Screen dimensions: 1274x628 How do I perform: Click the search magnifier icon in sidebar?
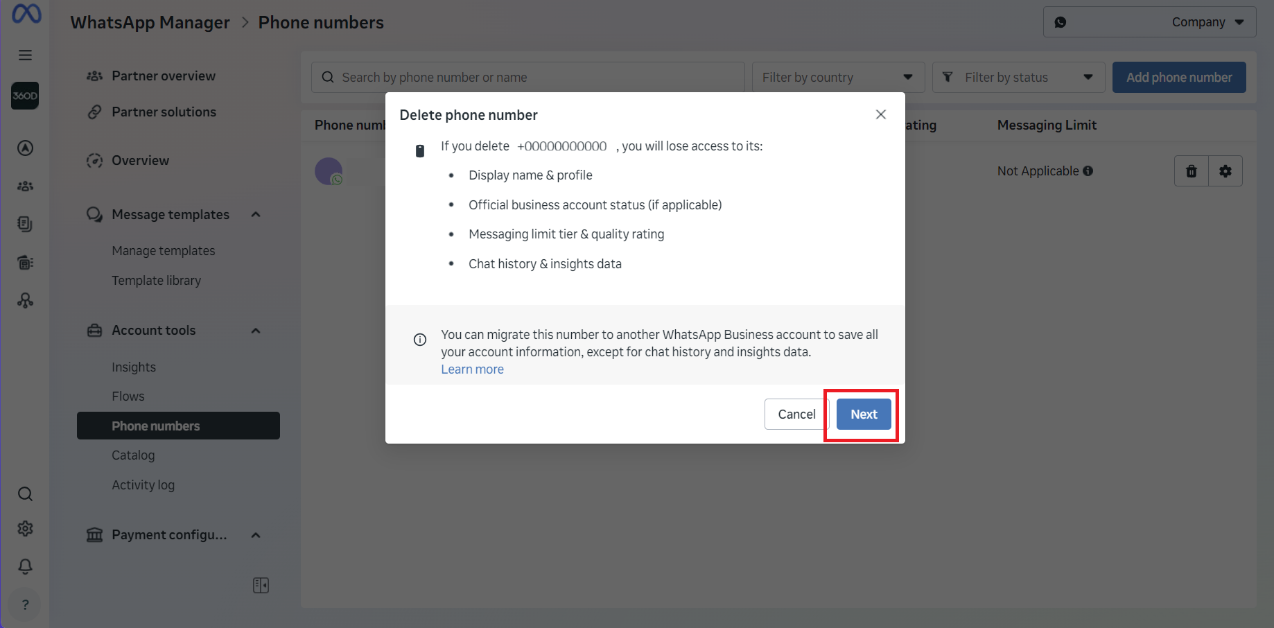(25, 494)
